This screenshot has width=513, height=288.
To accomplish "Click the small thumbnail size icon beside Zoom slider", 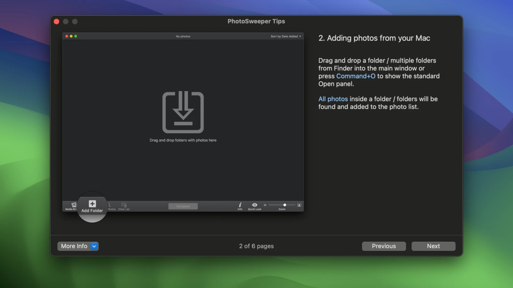I will (265, 205).
